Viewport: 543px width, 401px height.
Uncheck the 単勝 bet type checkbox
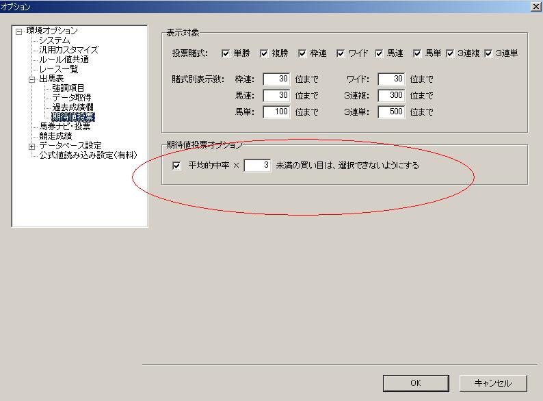tap(226, 53)
